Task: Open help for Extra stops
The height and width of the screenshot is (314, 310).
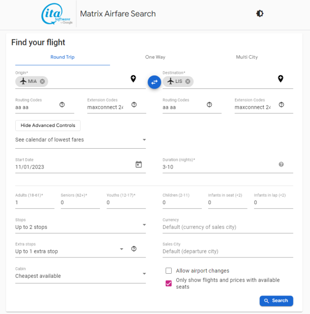Action: (x=134, y=249)
